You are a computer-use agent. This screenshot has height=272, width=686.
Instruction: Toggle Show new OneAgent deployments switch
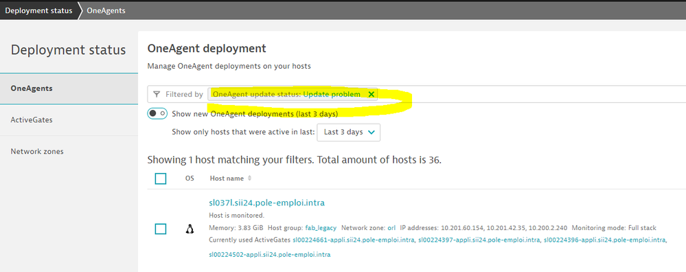click(x=157, y=114)
